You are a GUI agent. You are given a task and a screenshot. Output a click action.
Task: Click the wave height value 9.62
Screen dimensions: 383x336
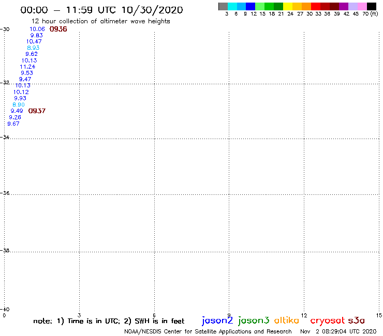click(32, 54)
